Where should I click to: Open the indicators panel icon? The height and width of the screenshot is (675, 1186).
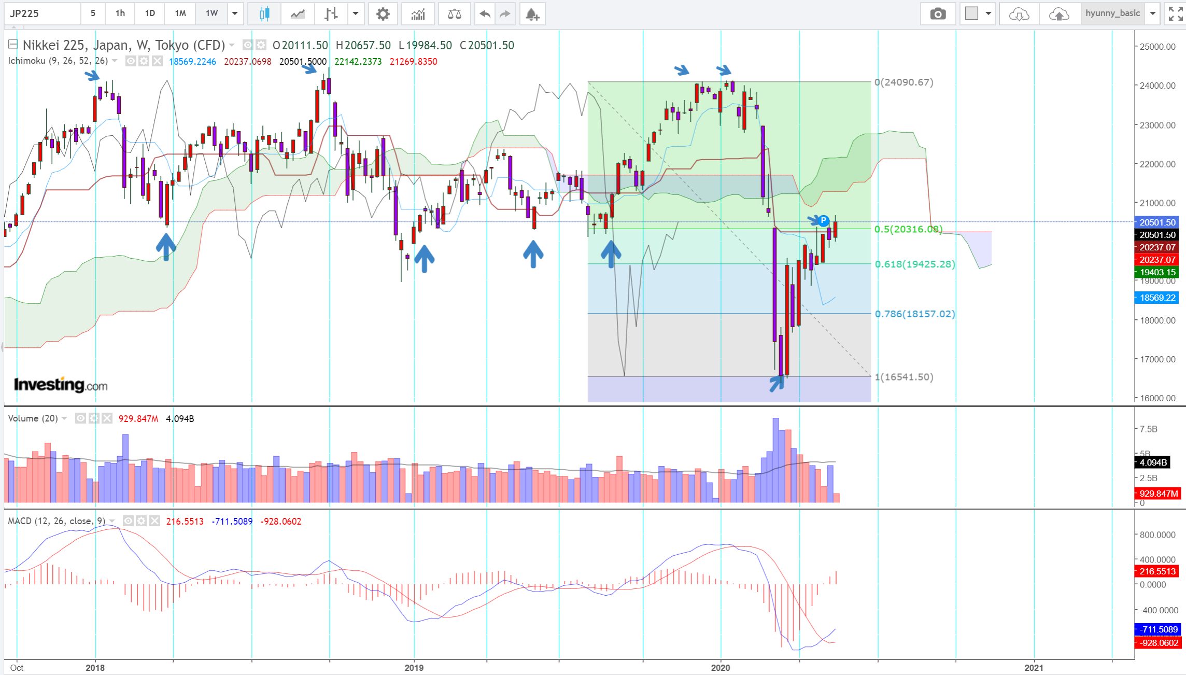(x=418, y=14)
